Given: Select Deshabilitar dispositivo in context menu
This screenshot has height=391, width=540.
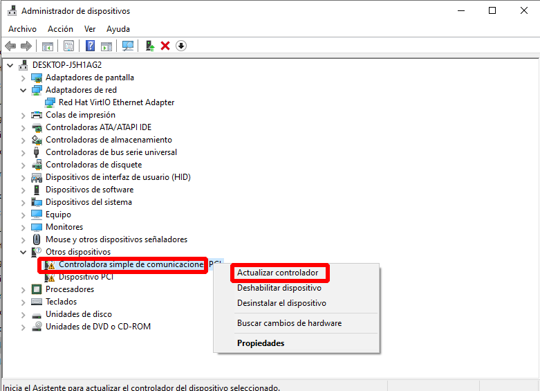Looking at the screenshot, I should [279, 288].
